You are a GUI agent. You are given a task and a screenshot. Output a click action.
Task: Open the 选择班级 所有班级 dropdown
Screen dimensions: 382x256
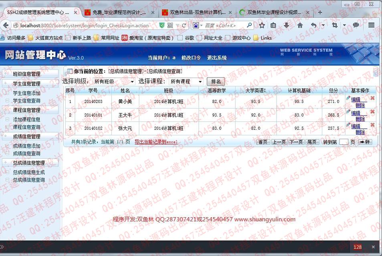pyautogui.click(x=113, y=82)
